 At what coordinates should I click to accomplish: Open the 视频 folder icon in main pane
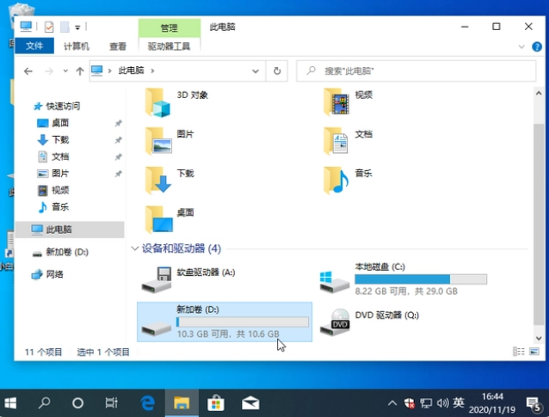[336, 102]
